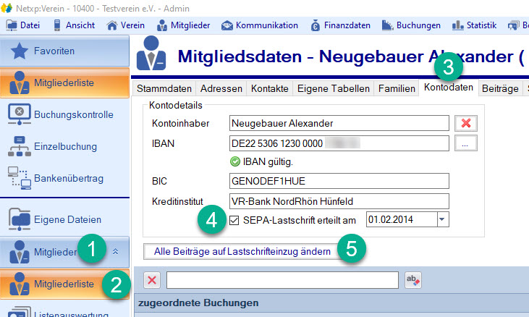The height and width of the screenshot is (317, 529).
Task: Click the empty search text field
Action: pos(282,280)
